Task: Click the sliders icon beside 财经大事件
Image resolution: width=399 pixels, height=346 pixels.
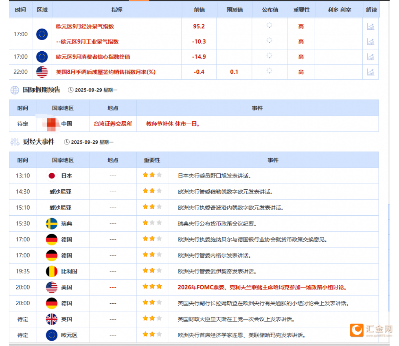Action: point(15,142)
